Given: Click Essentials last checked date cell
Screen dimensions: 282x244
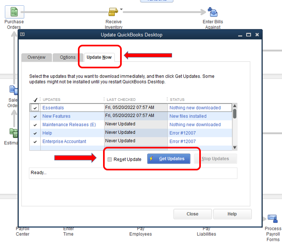Looking at the screenshot, I should point(136,108).
